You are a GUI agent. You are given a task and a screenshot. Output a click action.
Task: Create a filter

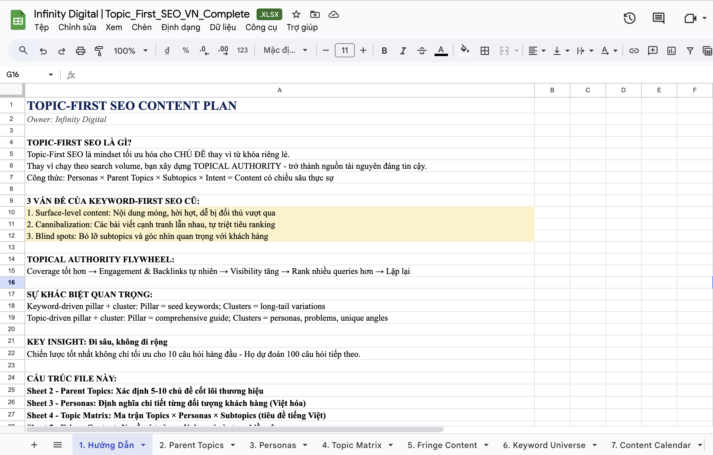pyautogui.click(x=690, y=51)
